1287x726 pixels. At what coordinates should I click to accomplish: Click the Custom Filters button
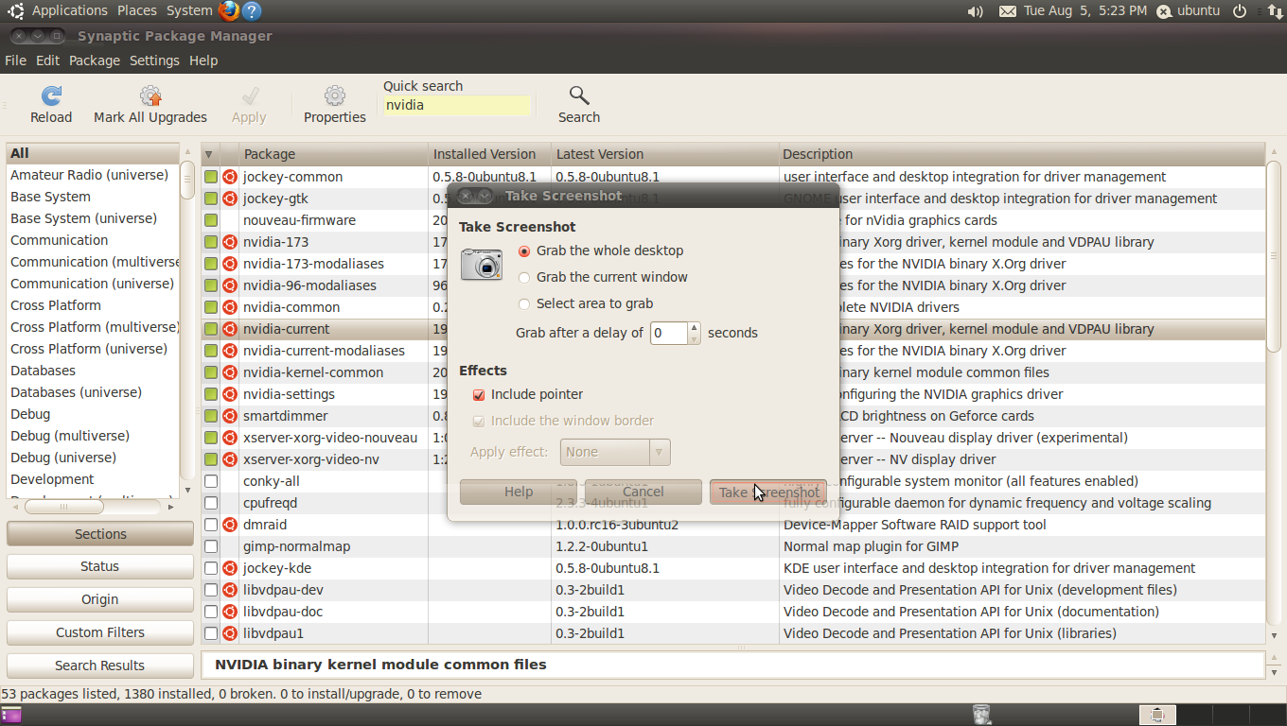click(x=100, y=632)
